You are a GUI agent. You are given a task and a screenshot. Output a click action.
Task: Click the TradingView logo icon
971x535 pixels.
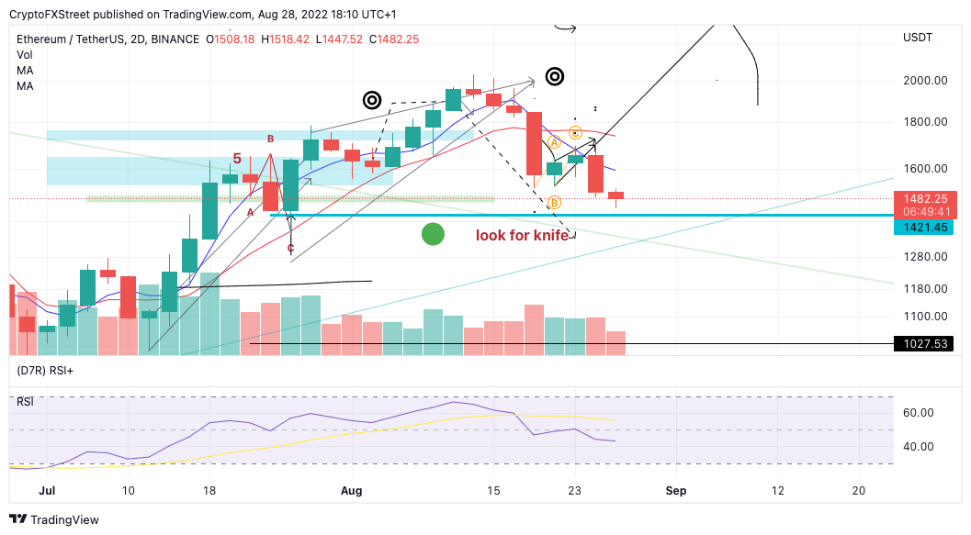[x=18, y=519]
